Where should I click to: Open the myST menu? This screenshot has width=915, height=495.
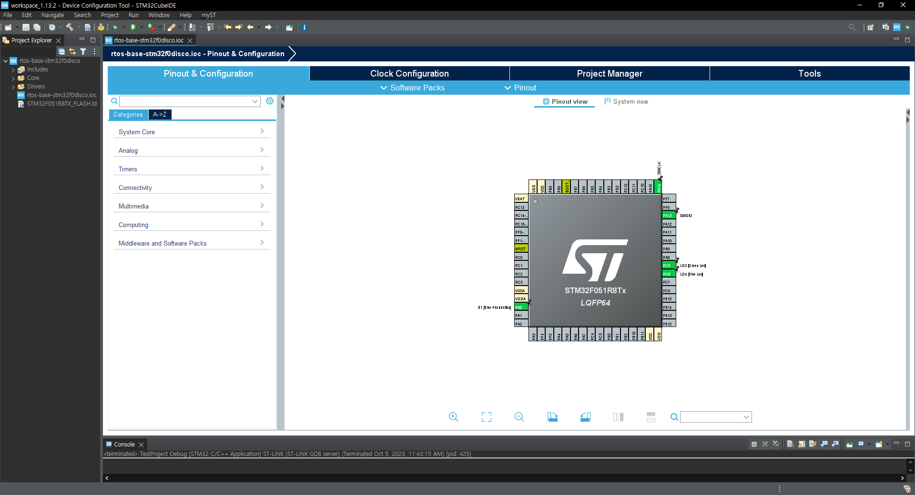coord(209,15)
